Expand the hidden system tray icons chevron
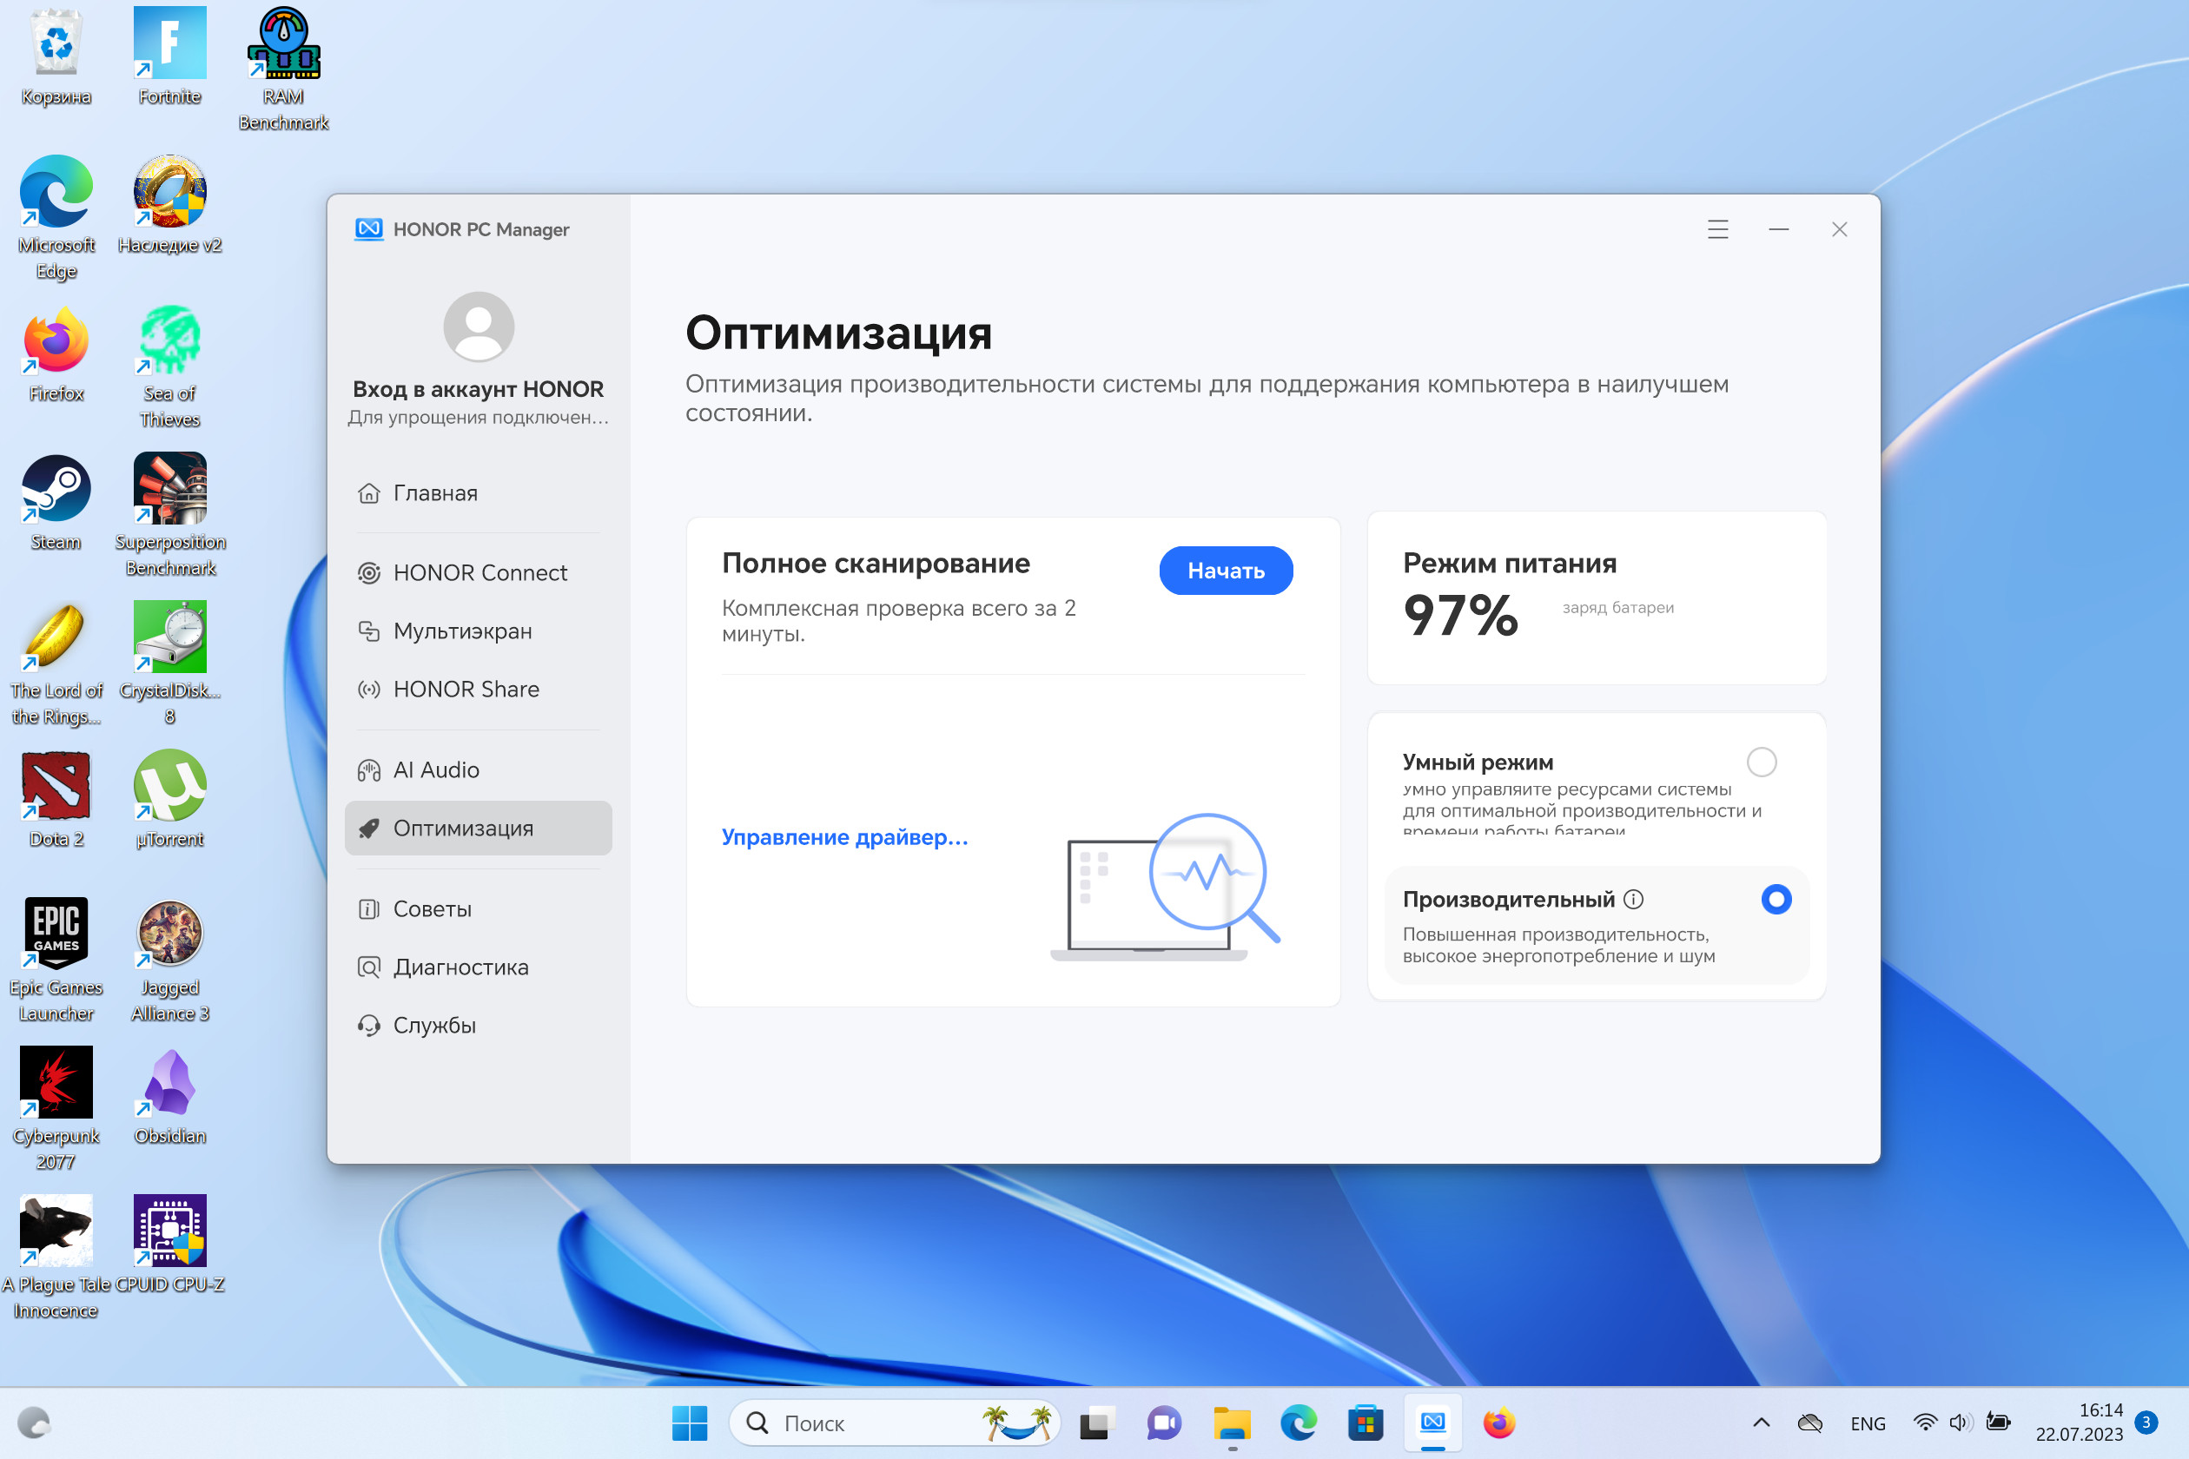The width and height of the screenshot is (2189, 1459). (1761, 1423)
